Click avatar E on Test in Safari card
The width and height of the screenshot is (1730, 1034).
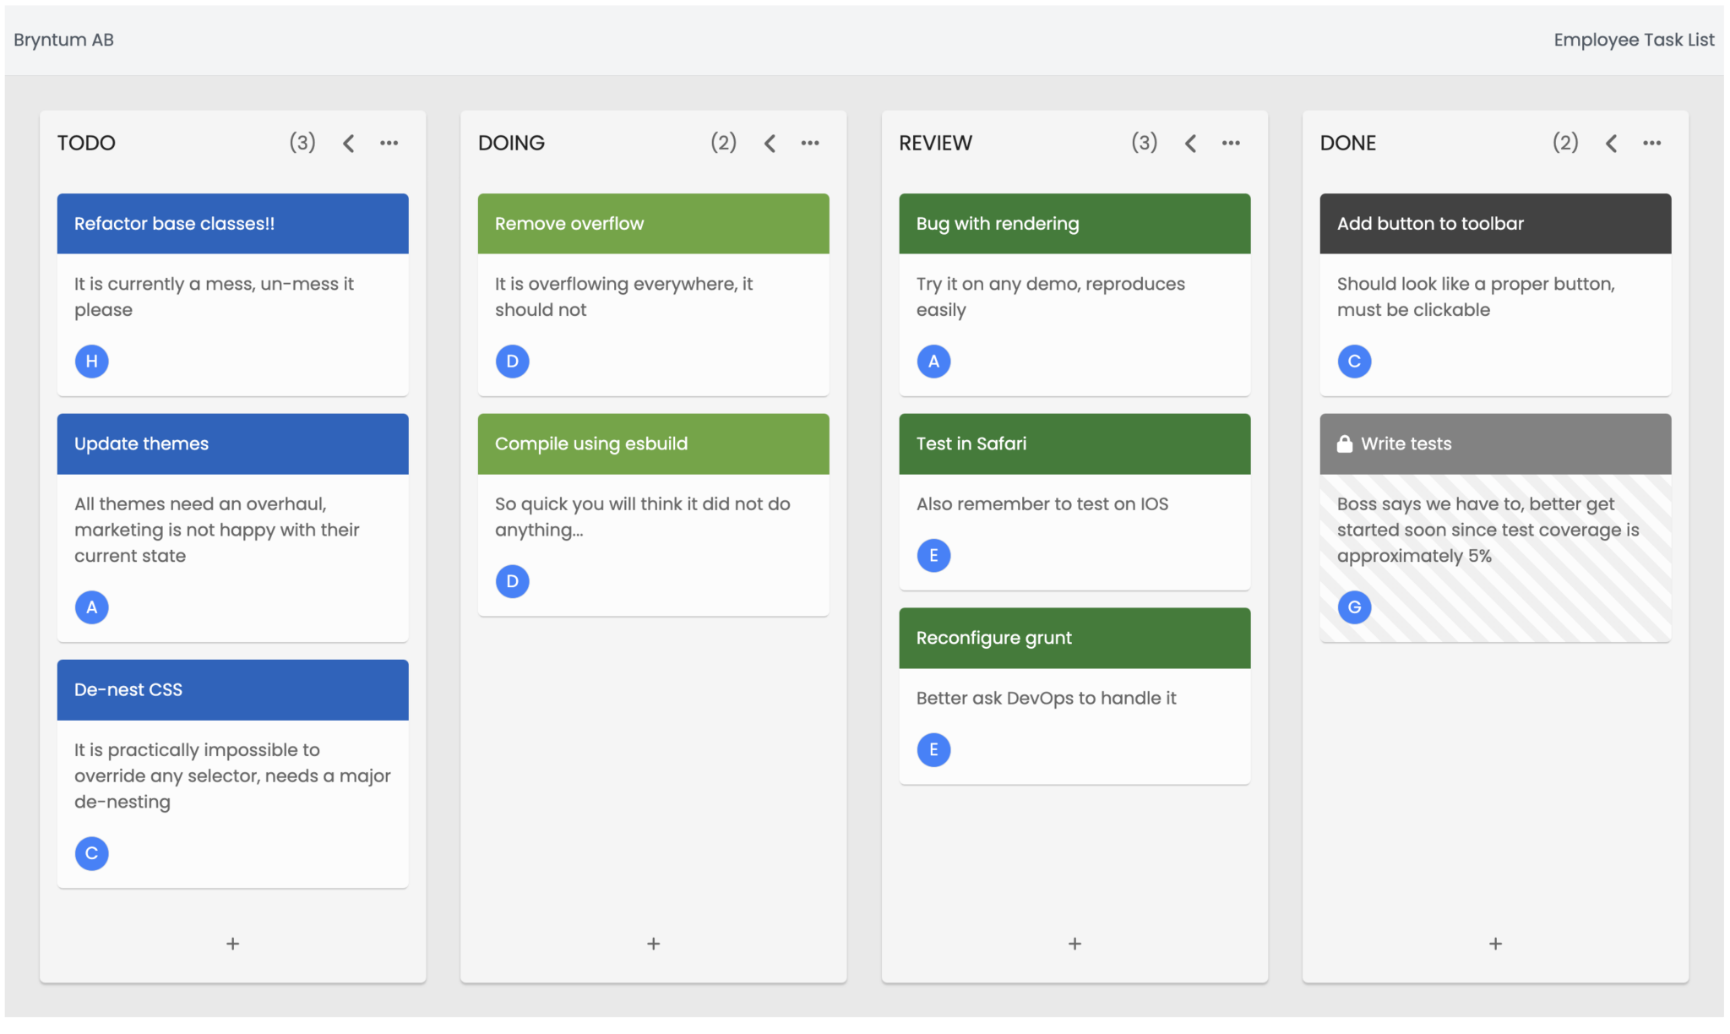tap(933, 556)
